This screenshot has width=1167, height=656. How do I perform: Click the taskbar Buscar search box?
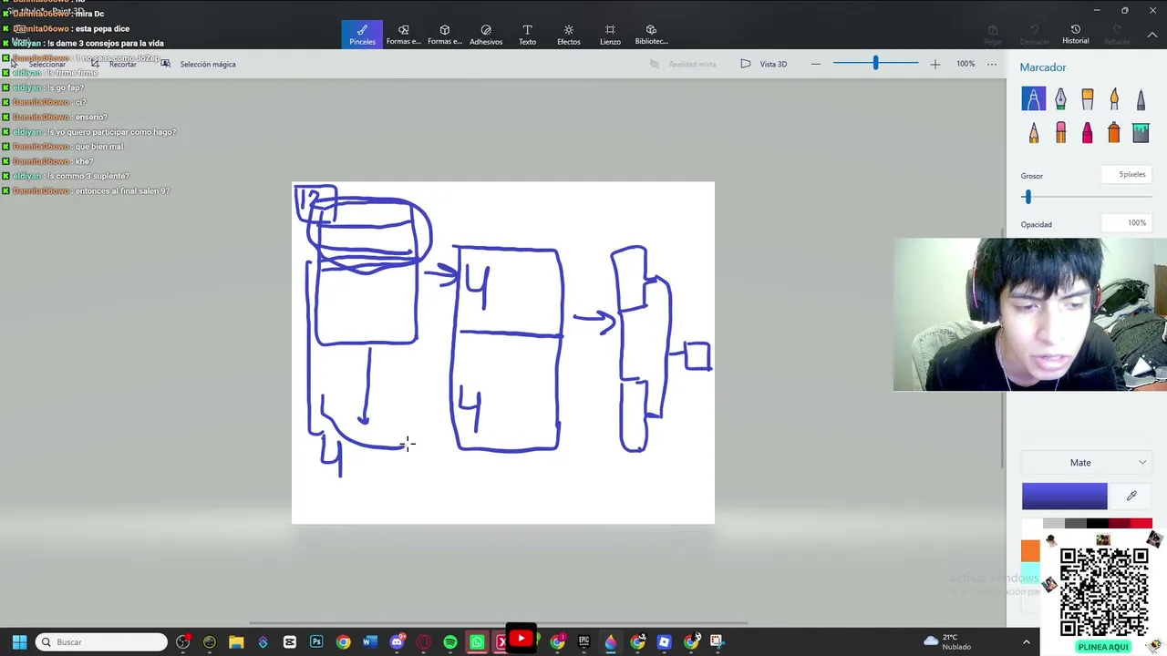click(101, 642)
